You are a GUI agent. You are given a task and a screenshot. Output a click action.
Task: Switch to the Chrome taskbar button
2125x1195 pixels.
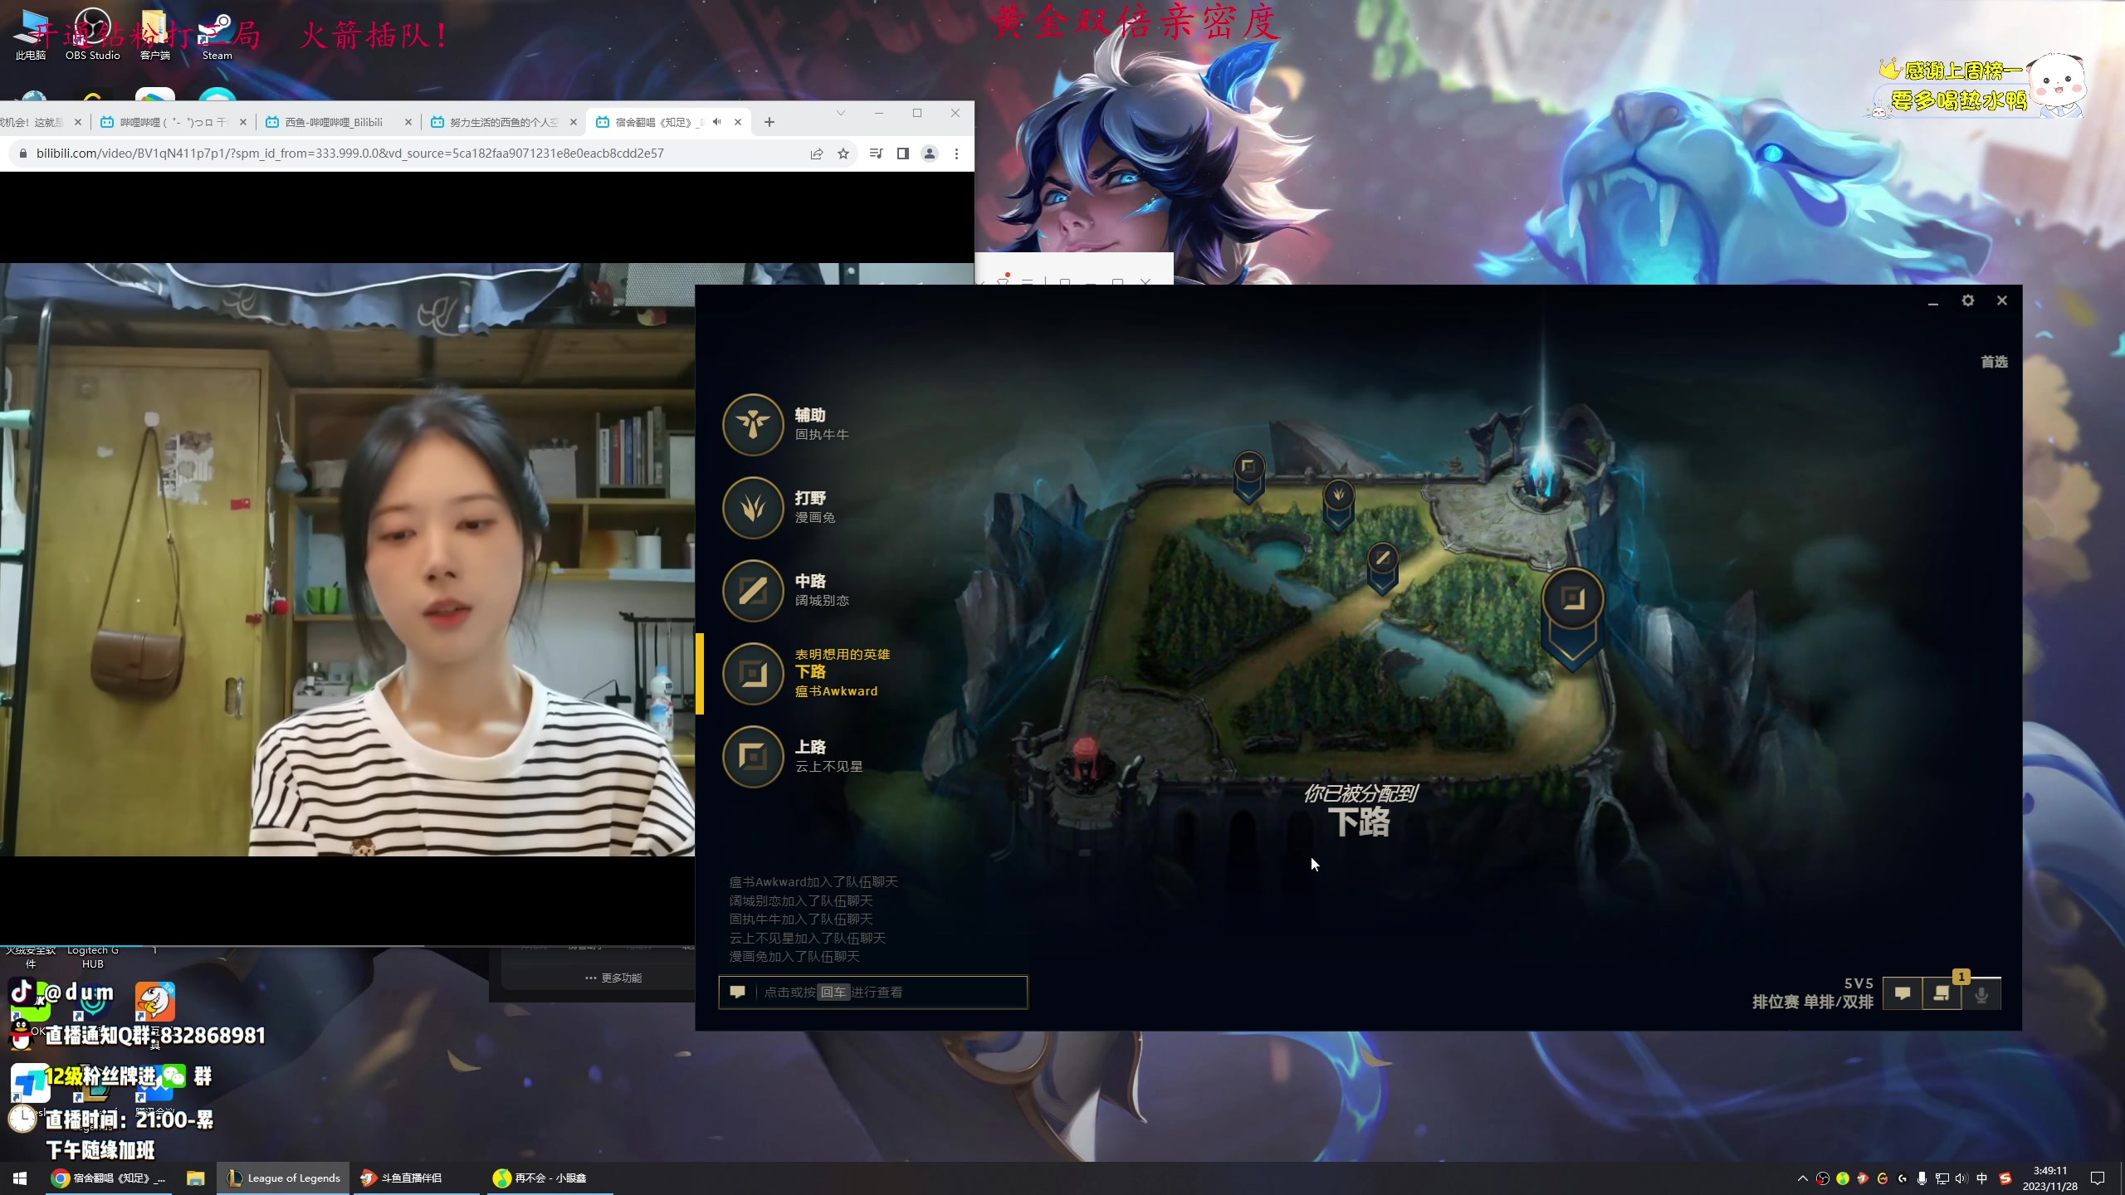tap(109, 1178)
